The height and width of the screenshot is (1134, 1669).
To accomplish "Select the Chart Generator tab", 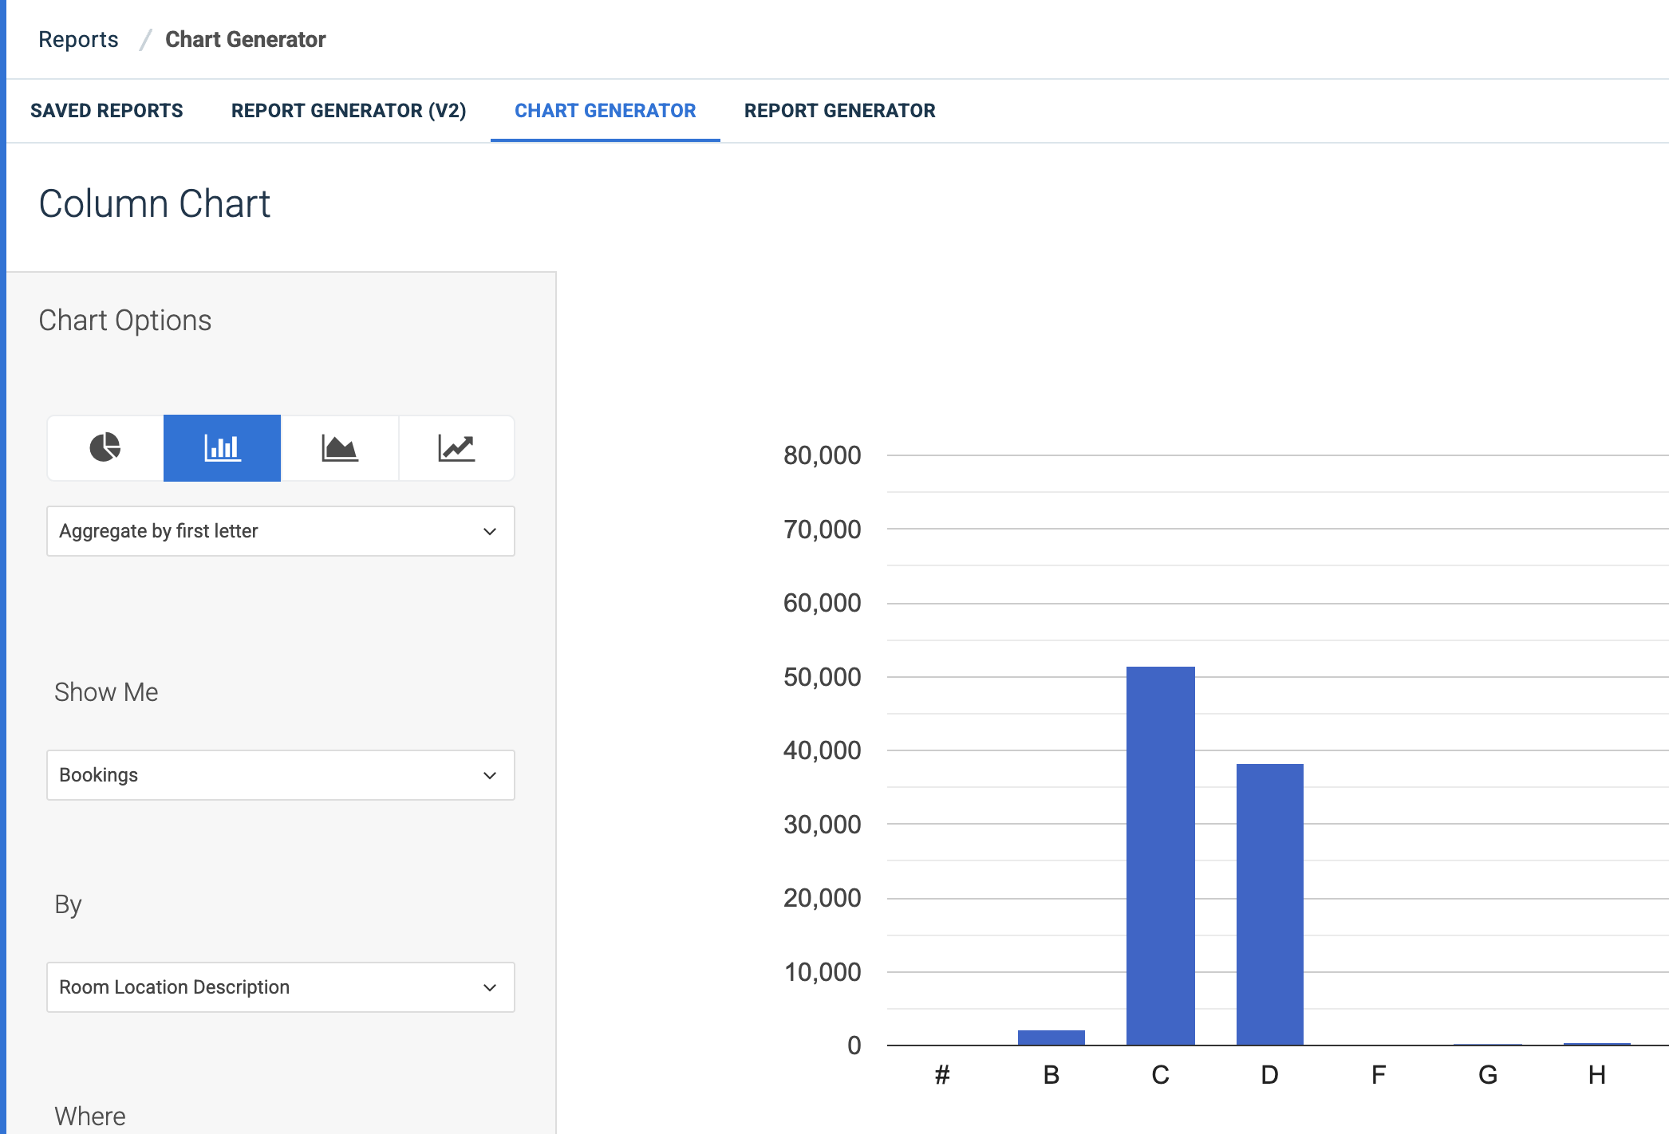I will coord(605,111).
